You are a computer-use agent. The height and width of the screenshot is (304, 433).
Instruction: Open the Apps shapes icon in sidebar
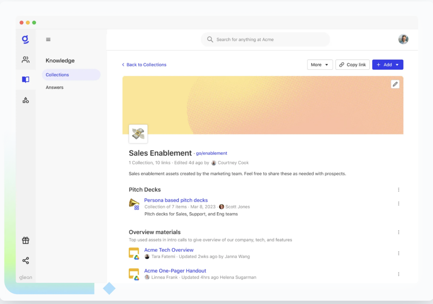click(x=26, y=100)
